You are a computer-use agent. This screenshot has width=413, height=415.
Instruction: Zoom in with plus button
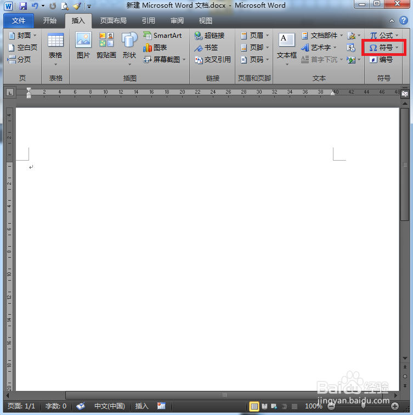(x=395, y=406)
